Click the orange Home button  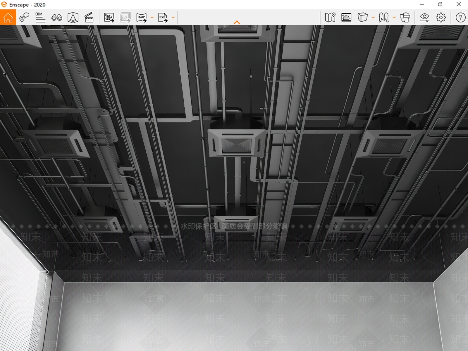(8, 17)
